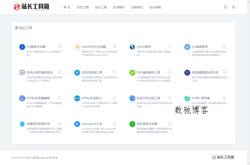Click the HTML在线转义 code icon
250x165 pixels.
click(x=77, y=99)
